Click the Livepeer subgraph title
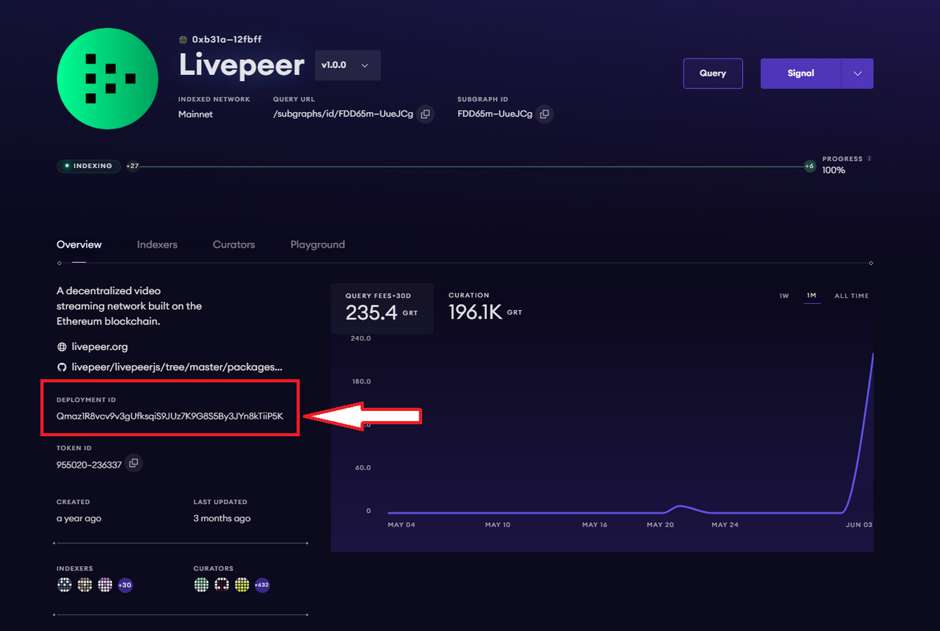 coord(241,65)
